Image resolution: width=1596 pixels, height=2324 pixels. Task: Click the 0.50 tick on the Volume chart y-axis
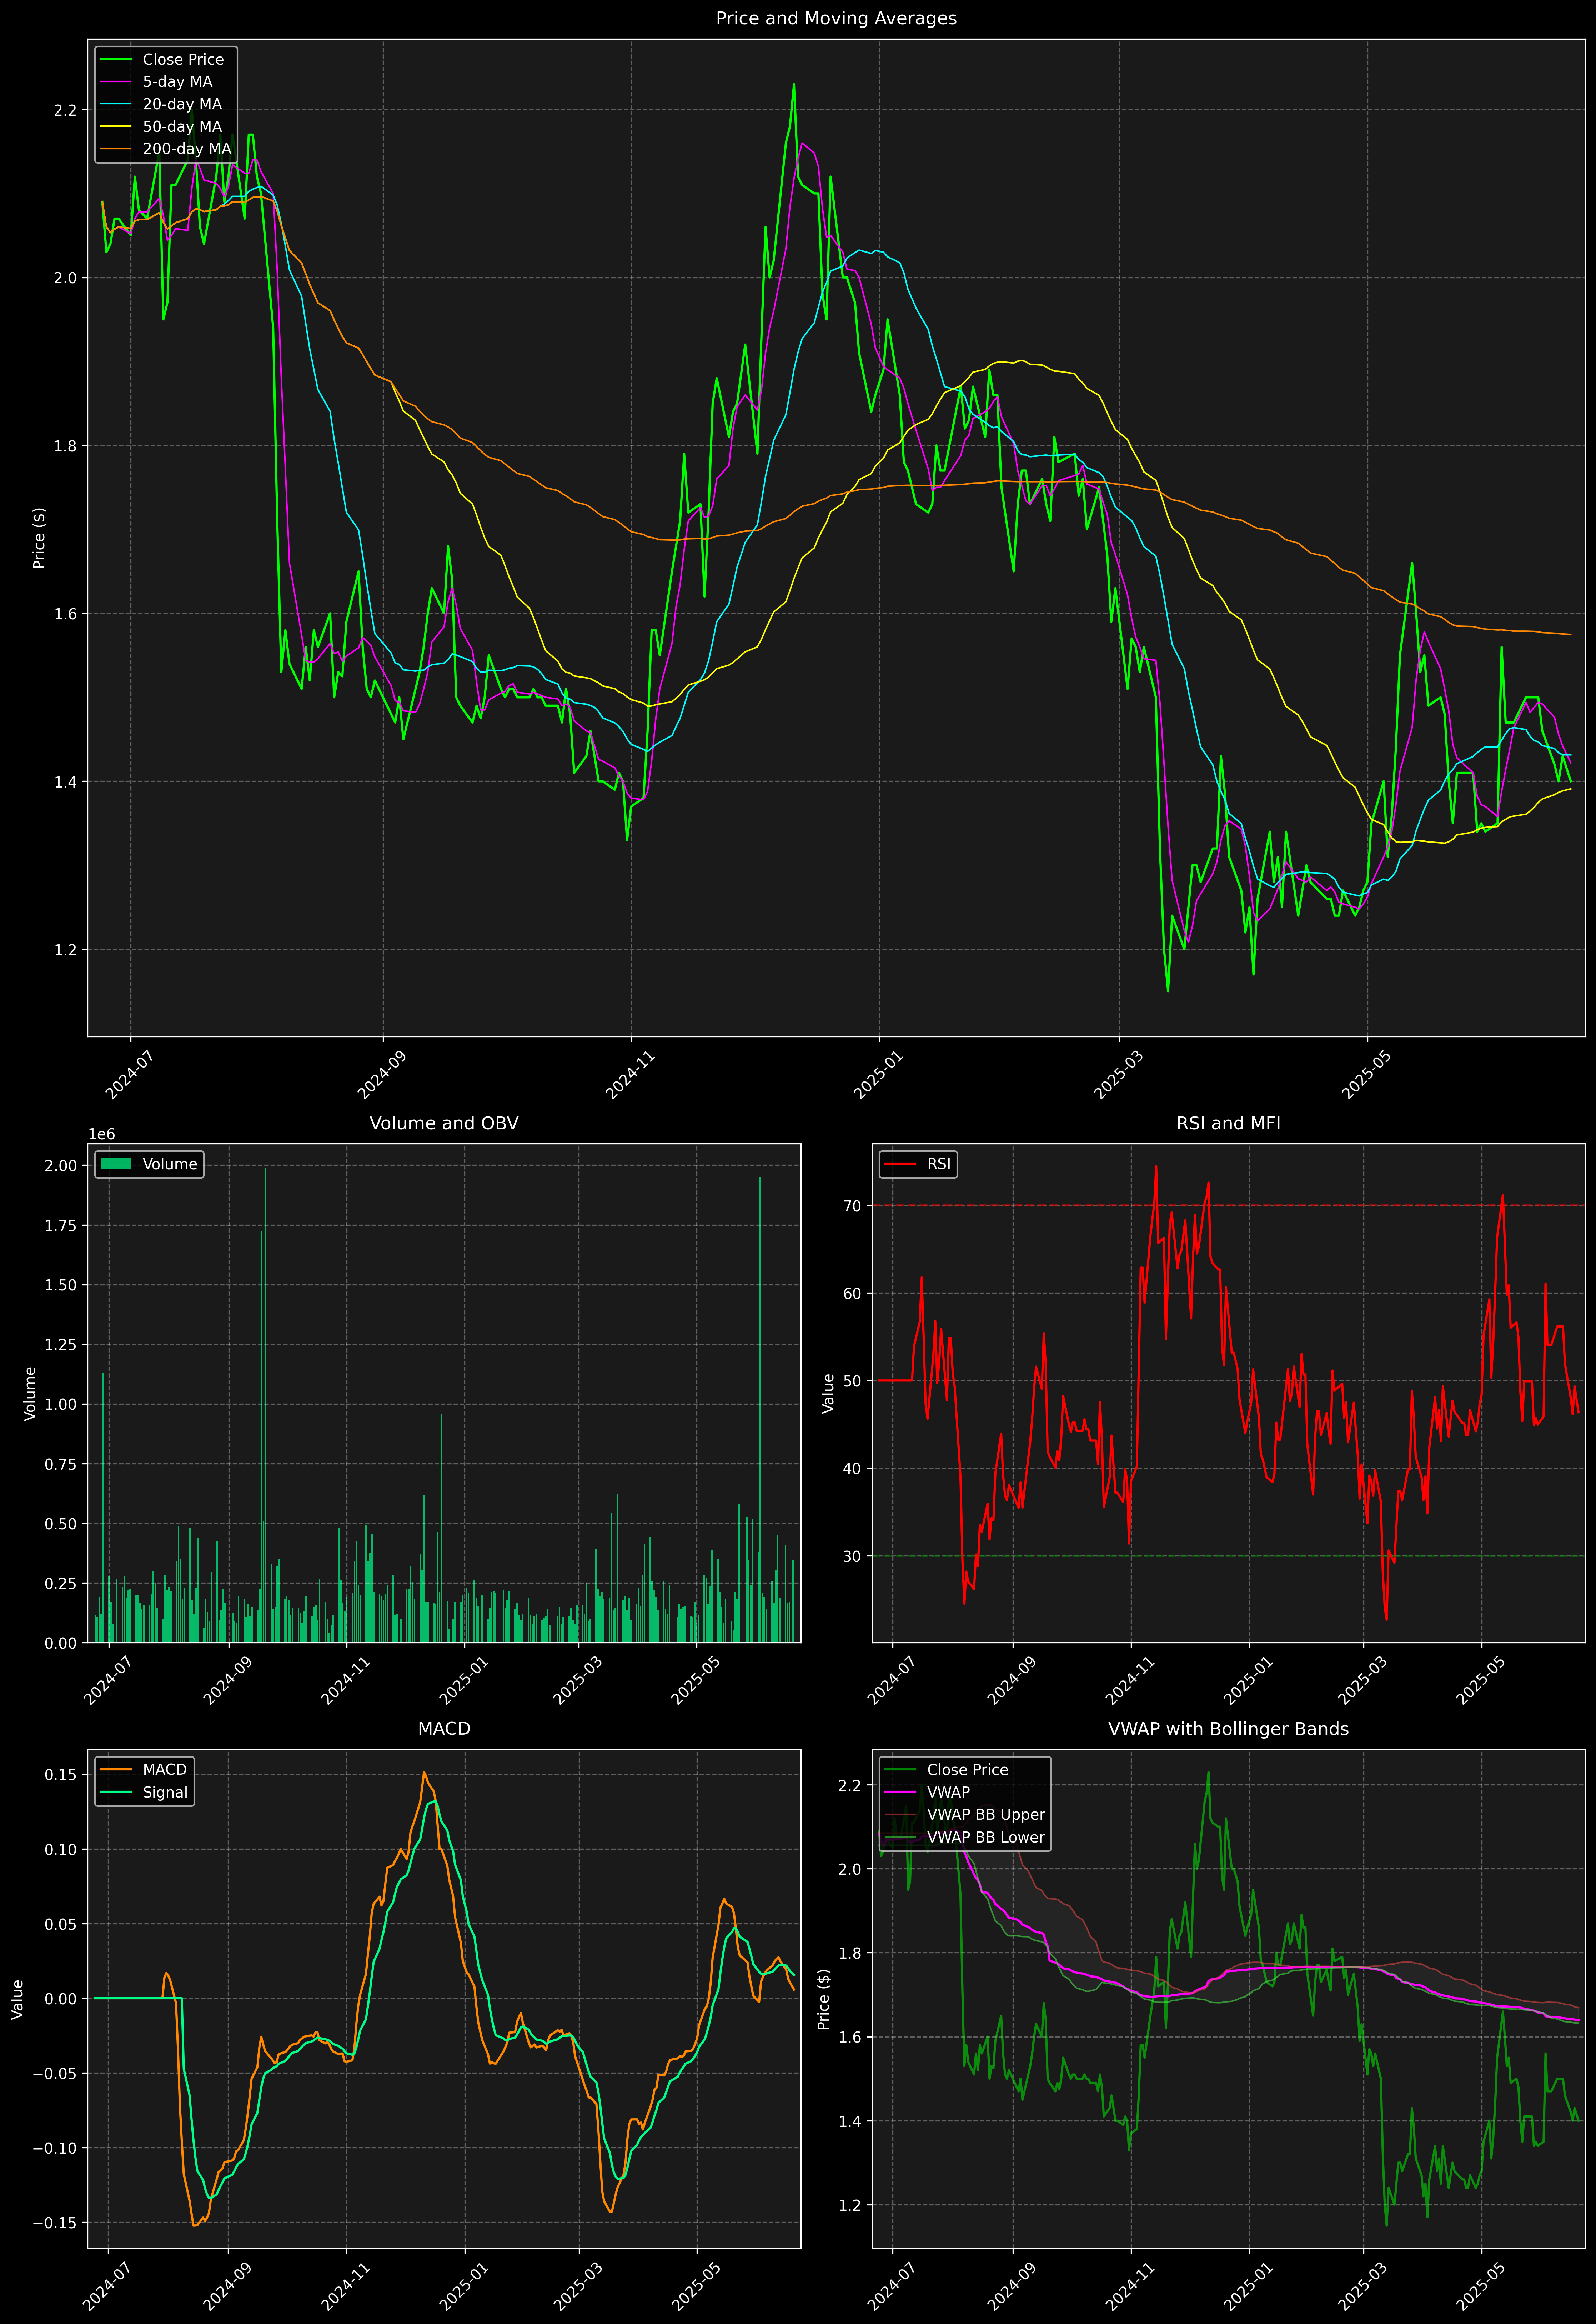61,1524
